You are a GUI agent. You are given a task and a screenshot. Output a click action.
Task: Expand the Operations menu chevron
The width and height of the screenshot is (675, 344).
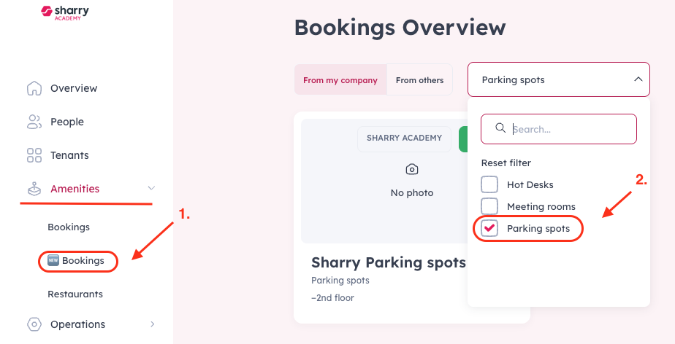point(153,324)
